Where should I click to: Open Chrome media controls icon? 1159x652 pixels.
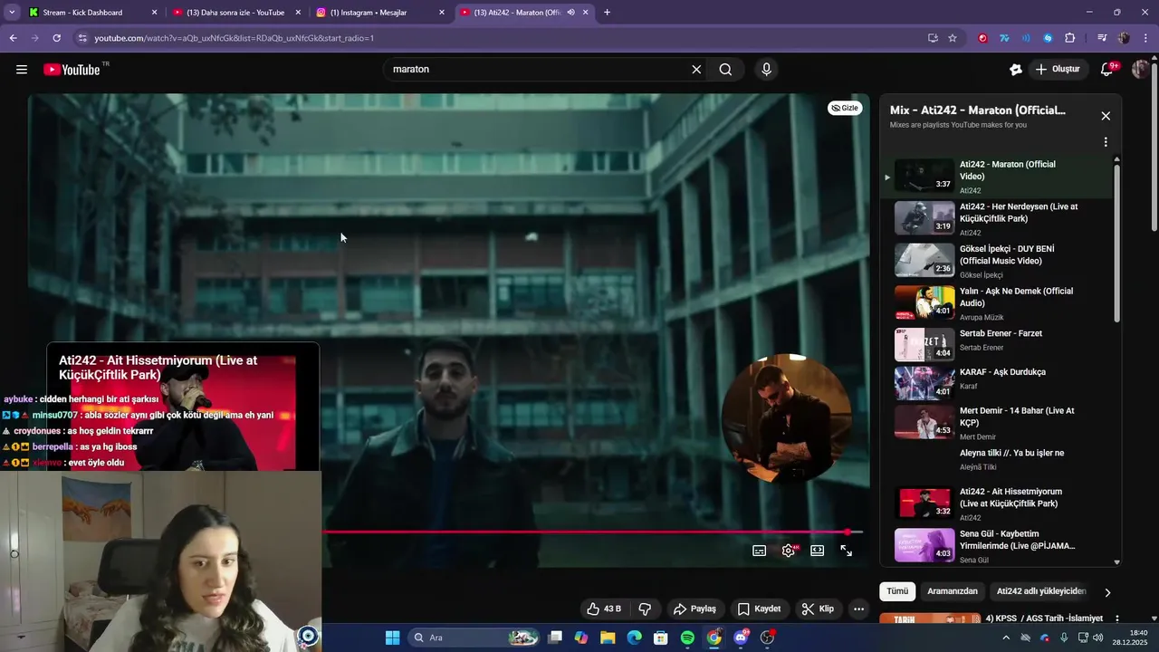click(x=1102, y=38)
